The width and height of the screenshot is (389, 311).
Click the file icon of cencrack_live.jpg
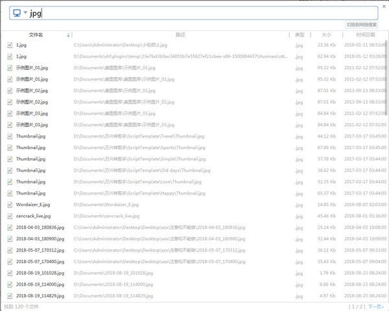click(10, 216)
